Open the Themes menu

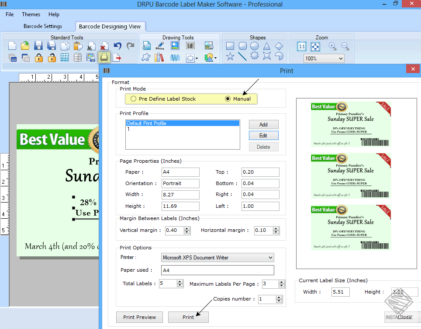[x=31, y=14]
